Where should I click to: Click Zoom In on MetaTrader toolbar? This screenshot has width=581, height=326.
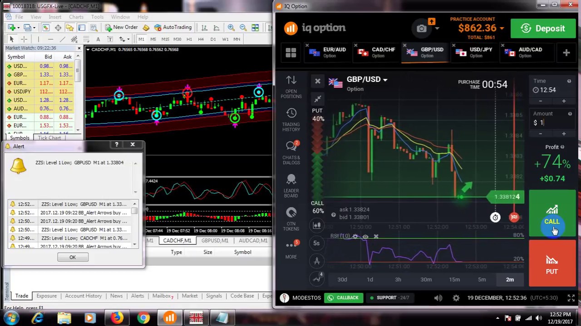[x=231, y=28]
